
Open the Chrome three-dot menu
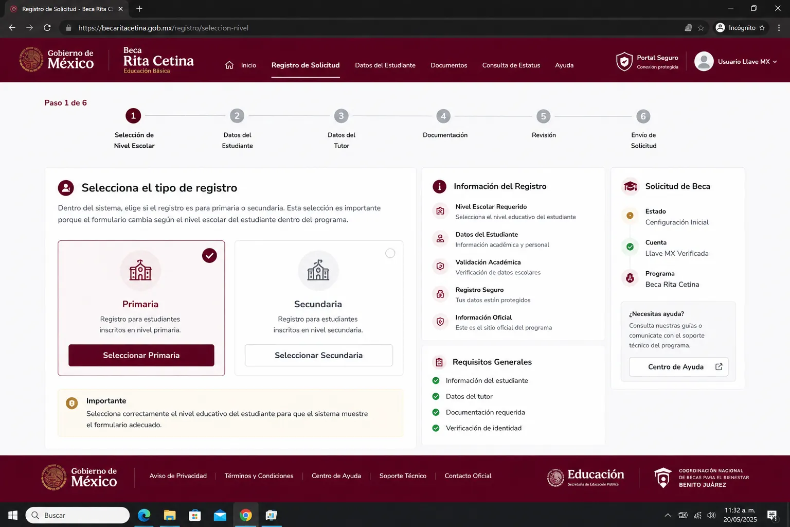click(779, 28)
